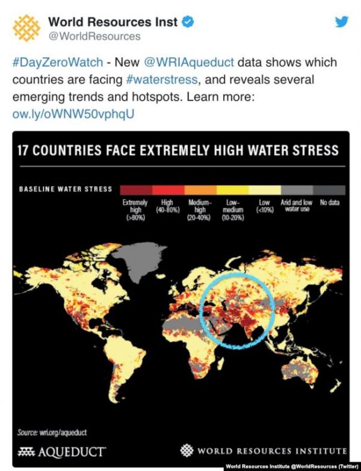Open the #DayZeroWatch hashtag
Image resolution: width=361 pixels, height=471 pixels.
[x=52, y=63]
